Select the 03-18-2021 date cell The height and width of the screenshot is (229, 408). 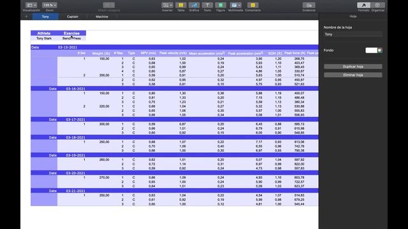75,137
